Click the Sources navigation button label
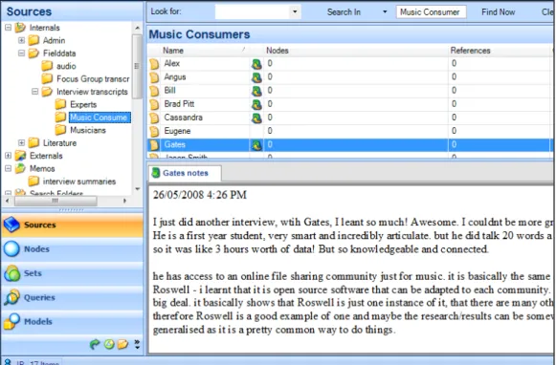 point(40,225)
